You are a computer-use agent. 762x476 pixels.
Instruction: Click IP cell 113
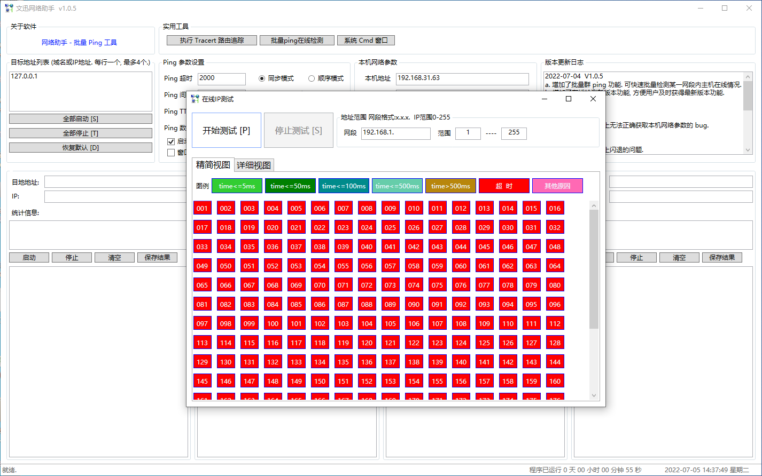click(203, 343)
